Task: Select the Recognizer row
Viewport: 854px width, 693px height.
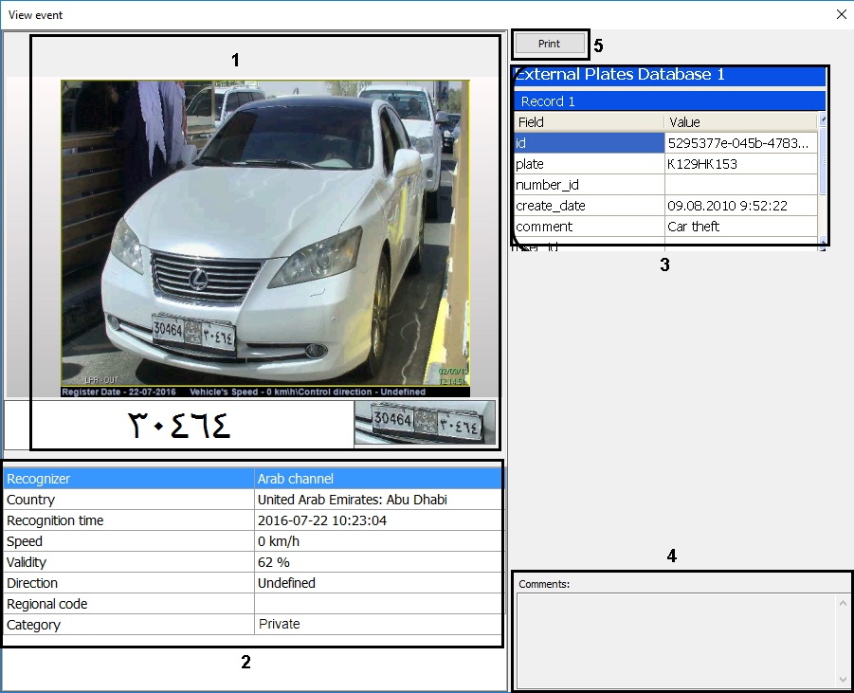Action: (130, 479)
